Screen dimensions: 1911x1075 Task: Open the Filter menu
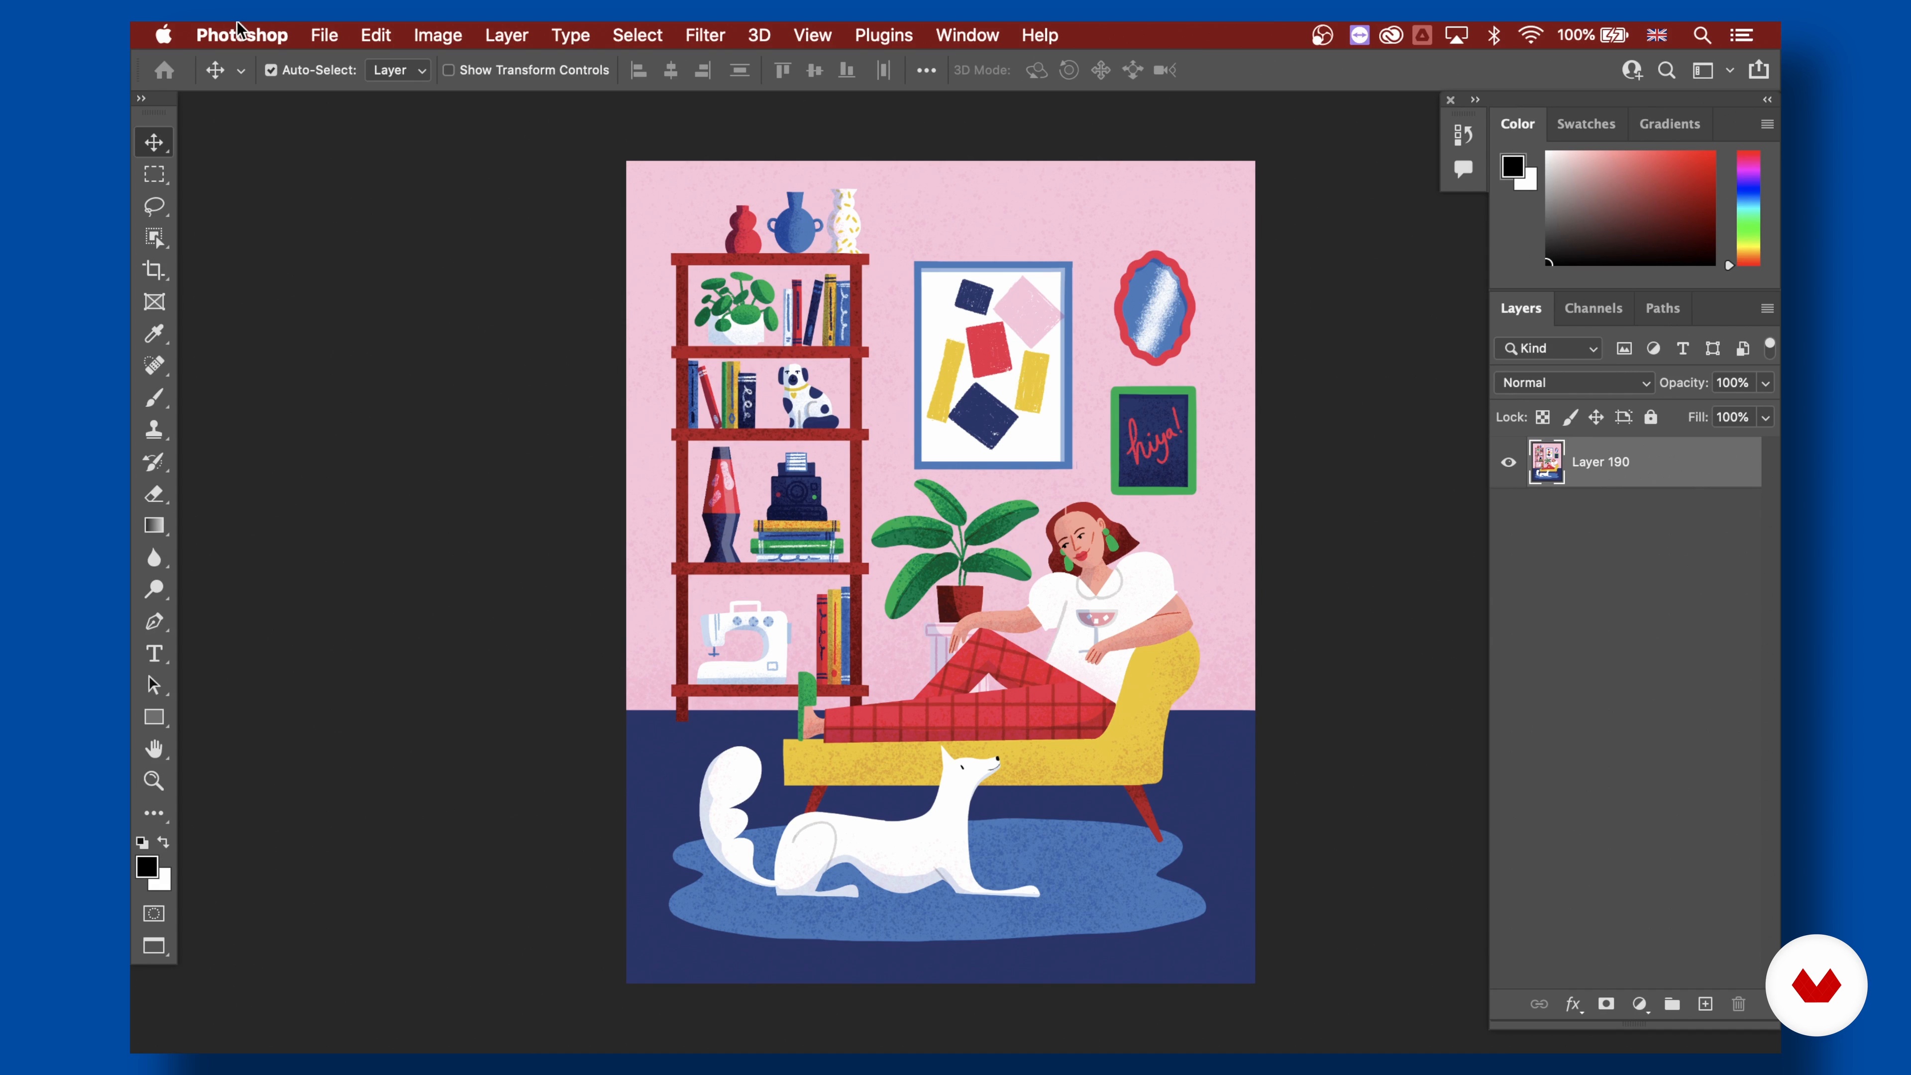(705, 35)
